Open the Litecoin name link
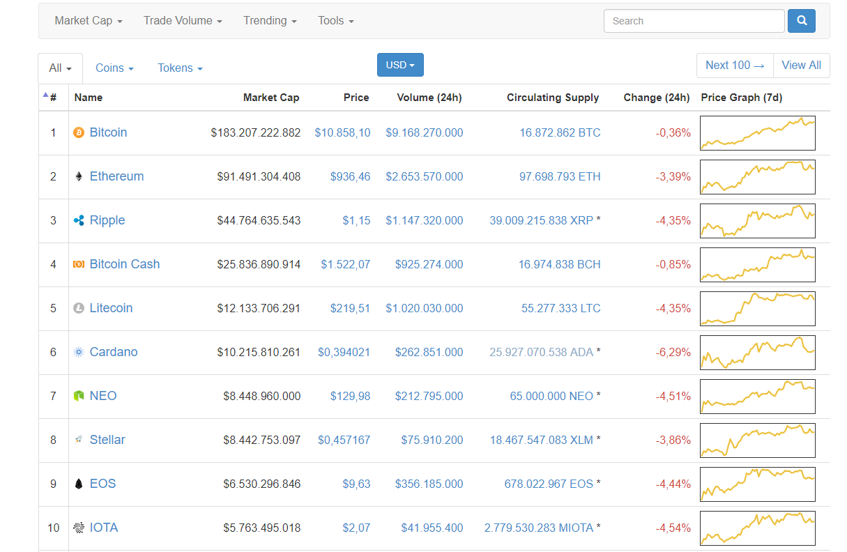This screenshot has width=847, height=552. tap(111, 308)
